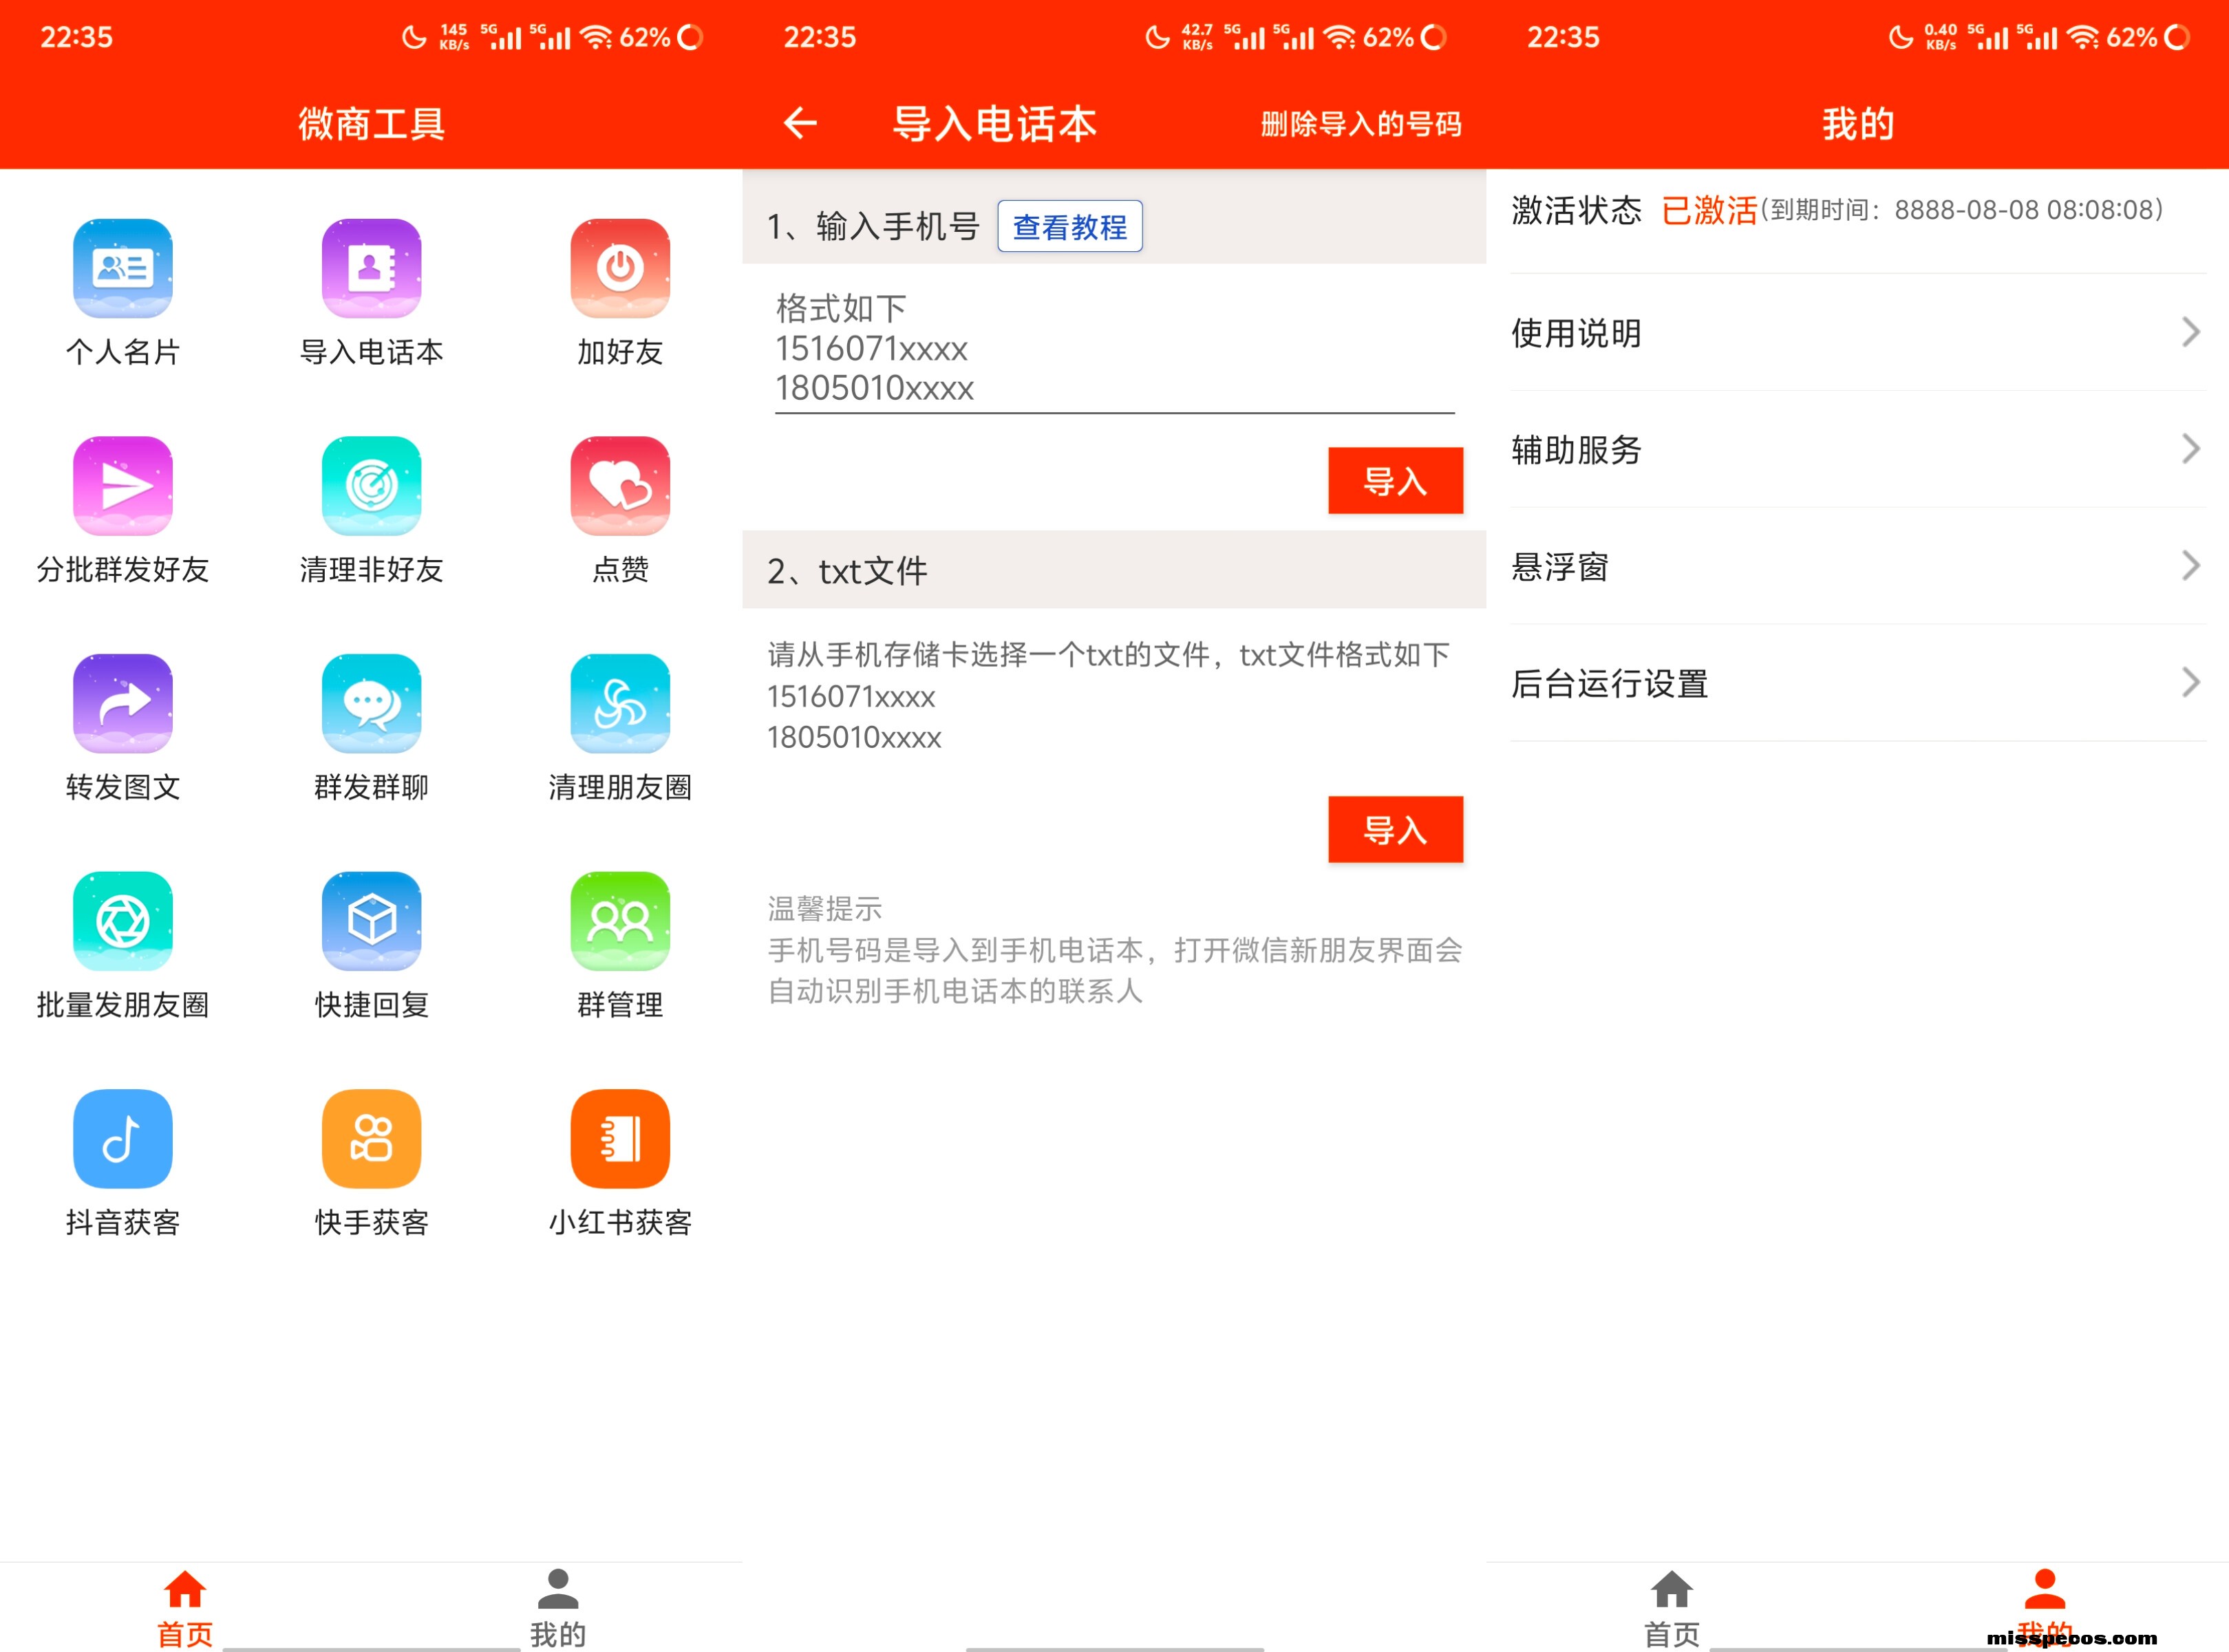The width and height of the screenshot is (2229, 1652).
Task: Tap the 群发群聊 chat bubble icon
Action: (371, 703)
